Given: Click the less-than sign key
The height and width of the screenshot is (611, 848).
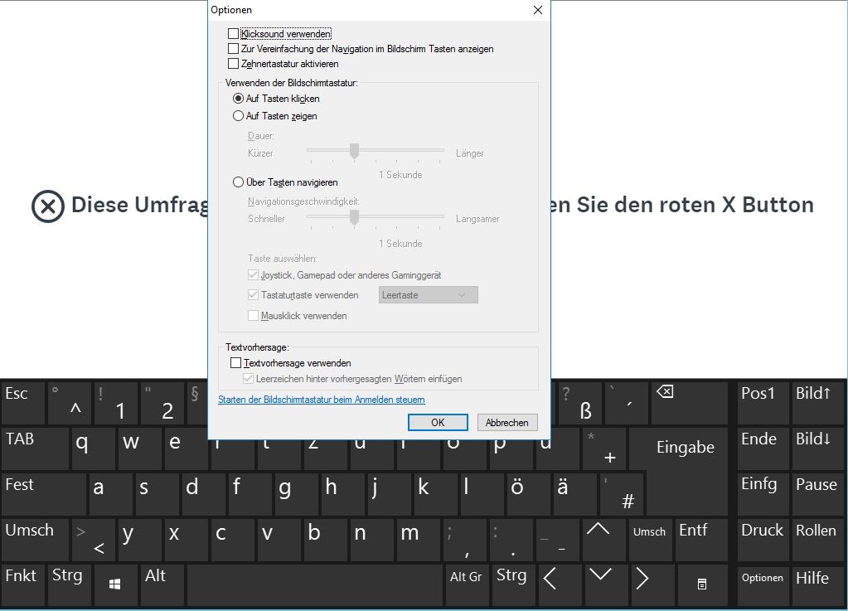Looking at the screenshot, I should (93, 539).
